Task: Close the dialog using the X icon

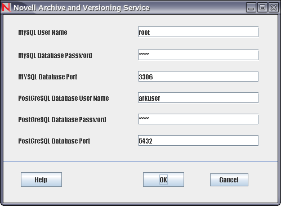Action: (274, 7)
